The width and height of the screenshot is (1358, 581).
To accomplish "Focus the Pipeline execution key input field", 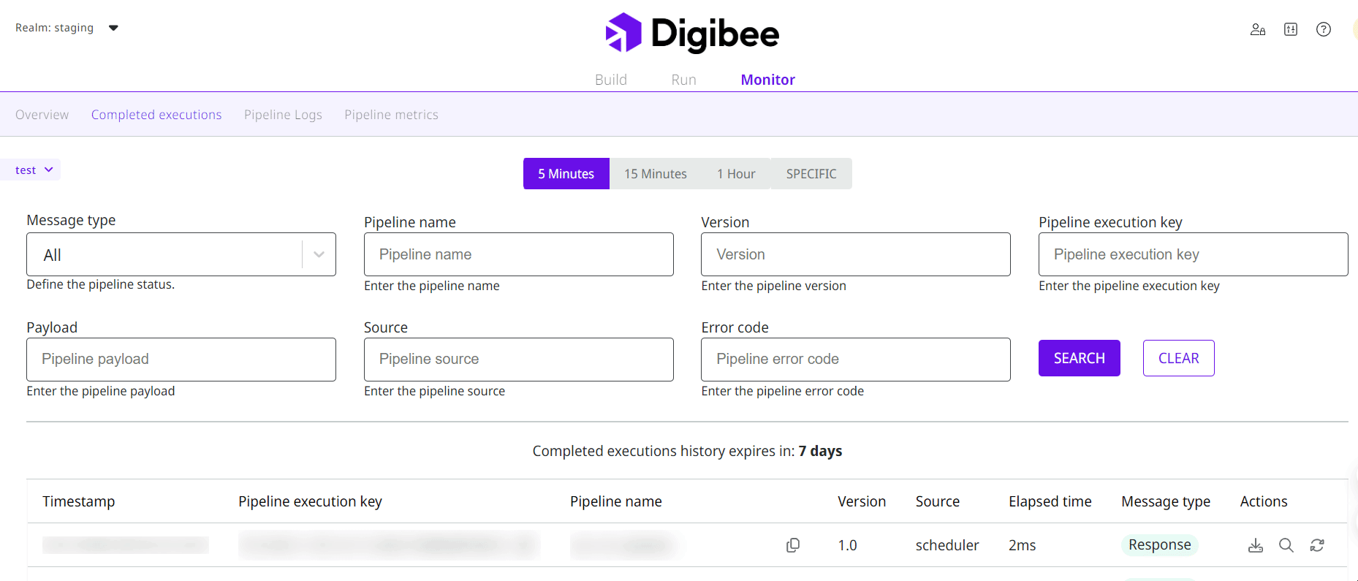I will coord(1192,254).
